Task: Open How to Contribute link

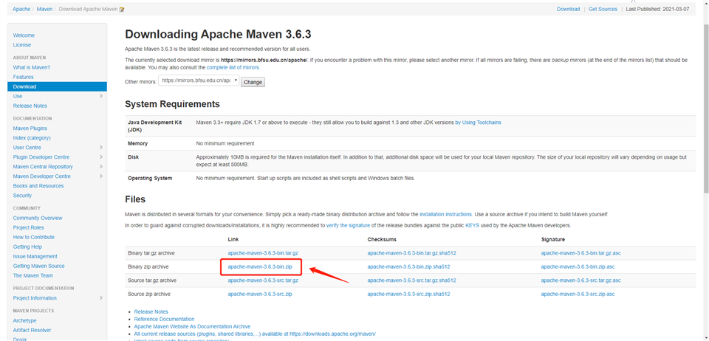Action: coord(34,237)
